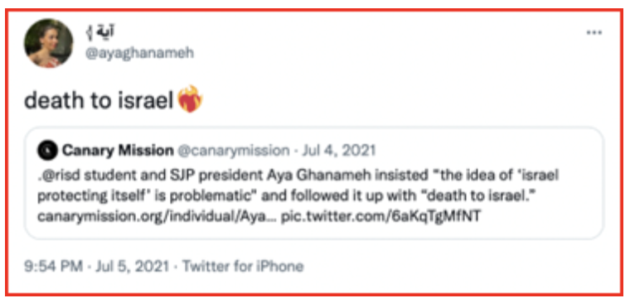
Task: Click the symbol beside the Arabic display name
Action: pyautogui.click(x=90, y=34)
